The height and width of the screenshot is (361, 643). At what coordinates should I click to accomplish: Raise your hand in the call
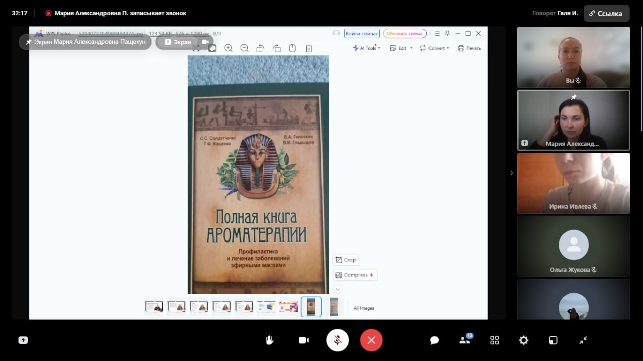pos(270,340)
